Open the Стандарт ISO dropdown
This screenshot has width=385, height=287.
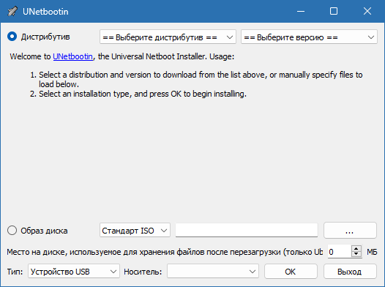(135, 231)
